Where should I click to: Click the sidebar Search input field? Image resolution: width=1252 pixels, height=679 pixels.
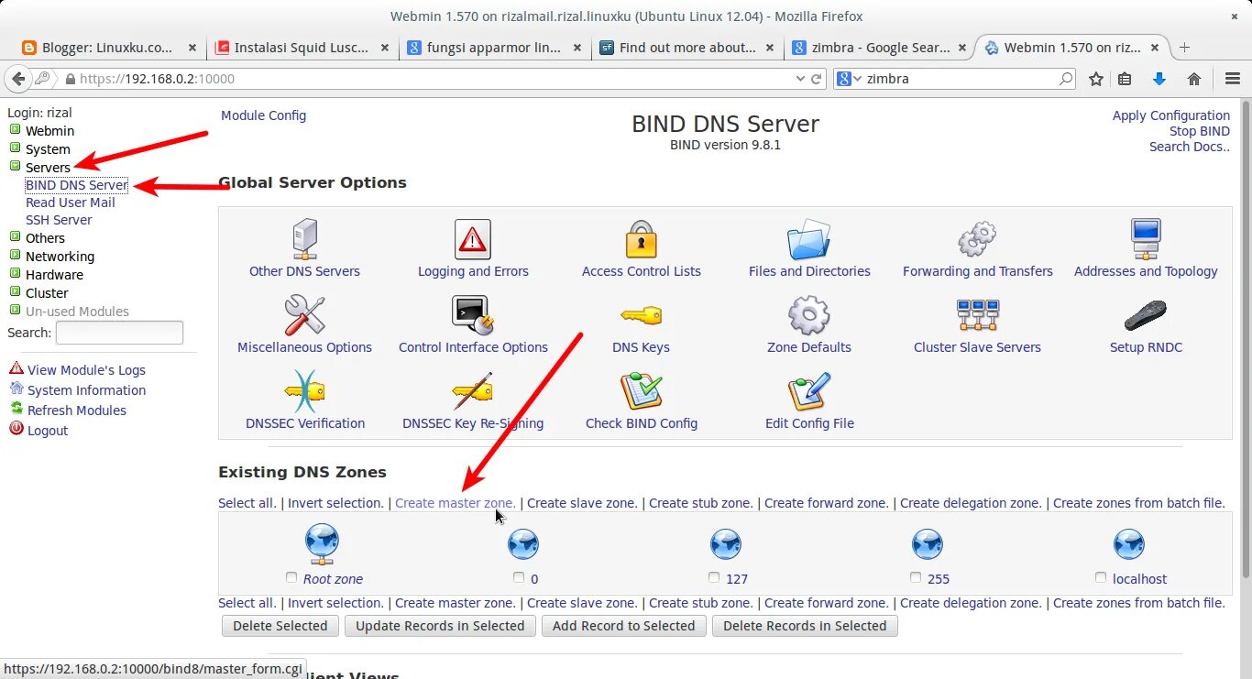(119, 333)
